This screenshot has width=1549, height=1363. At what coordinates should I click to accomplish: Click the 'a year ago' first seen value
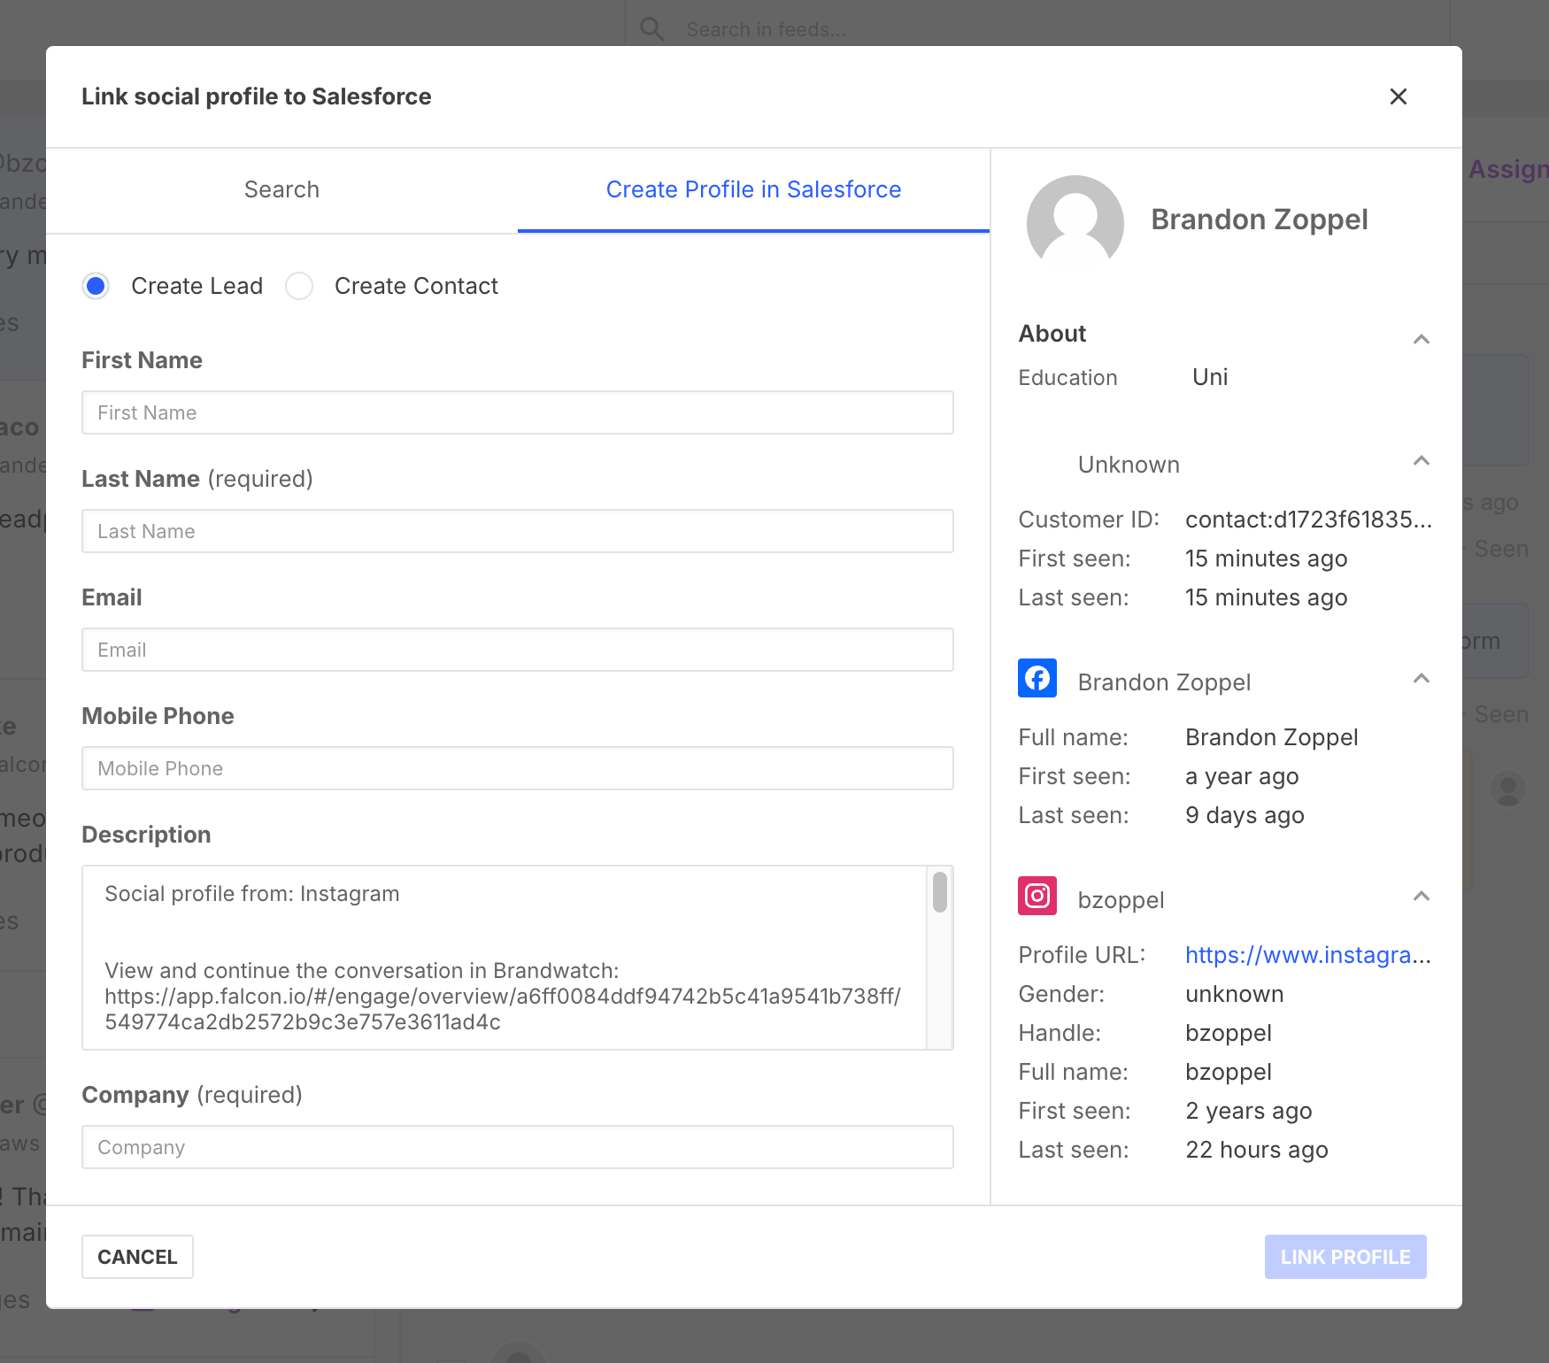pyautogui.click(x=1242, y=776)
